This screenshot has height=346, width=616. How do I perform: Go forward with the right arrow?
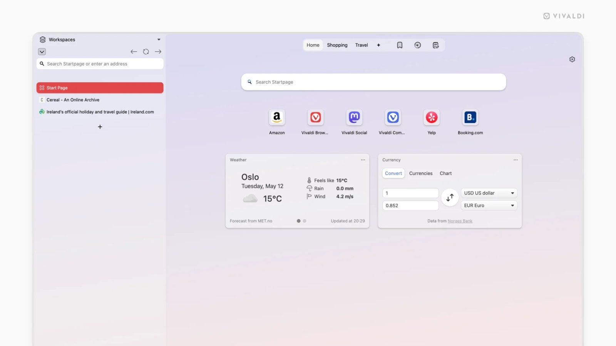(x=158, y=52)
